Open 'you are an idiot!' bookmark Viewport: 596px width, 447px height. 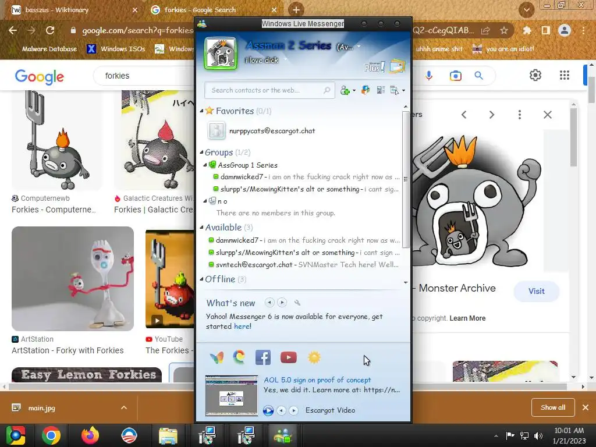pyautogui.click(x=503, y=49)
